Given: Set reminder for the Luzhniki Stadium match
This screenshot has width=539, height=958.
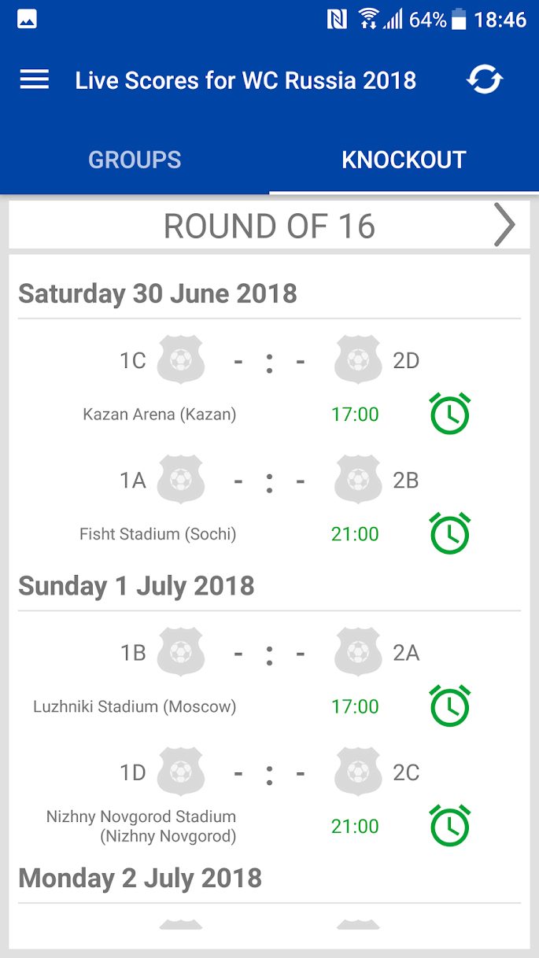Looking at the screenshot, I should 449,706.
